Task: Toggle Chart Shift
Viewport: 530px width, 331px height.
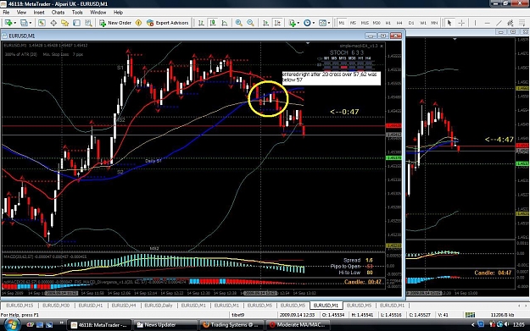Action: (x=277, y=23)
